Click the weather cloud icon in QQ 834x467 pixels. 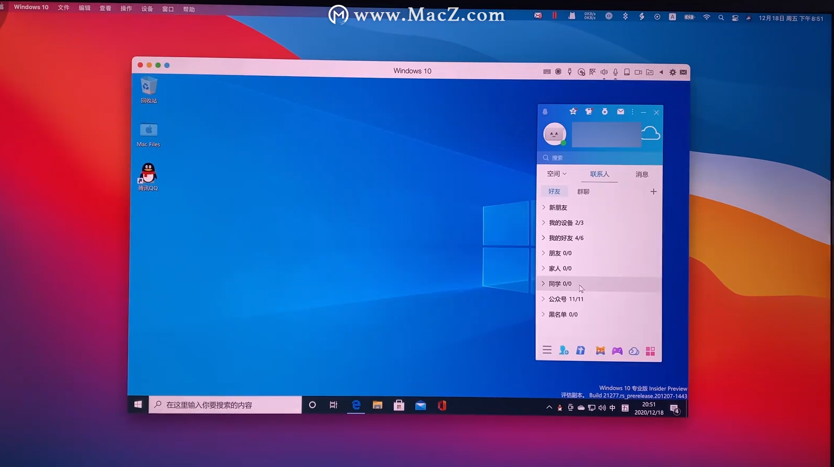[x=651, y=133]
